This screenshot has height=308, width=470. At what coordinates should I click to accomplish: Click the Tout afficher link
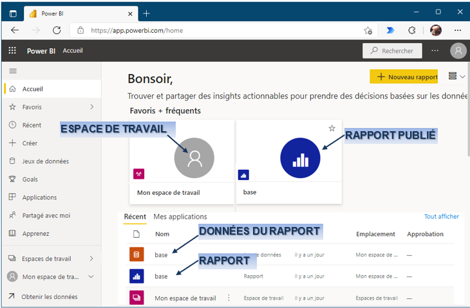click(x=441, y=217)
